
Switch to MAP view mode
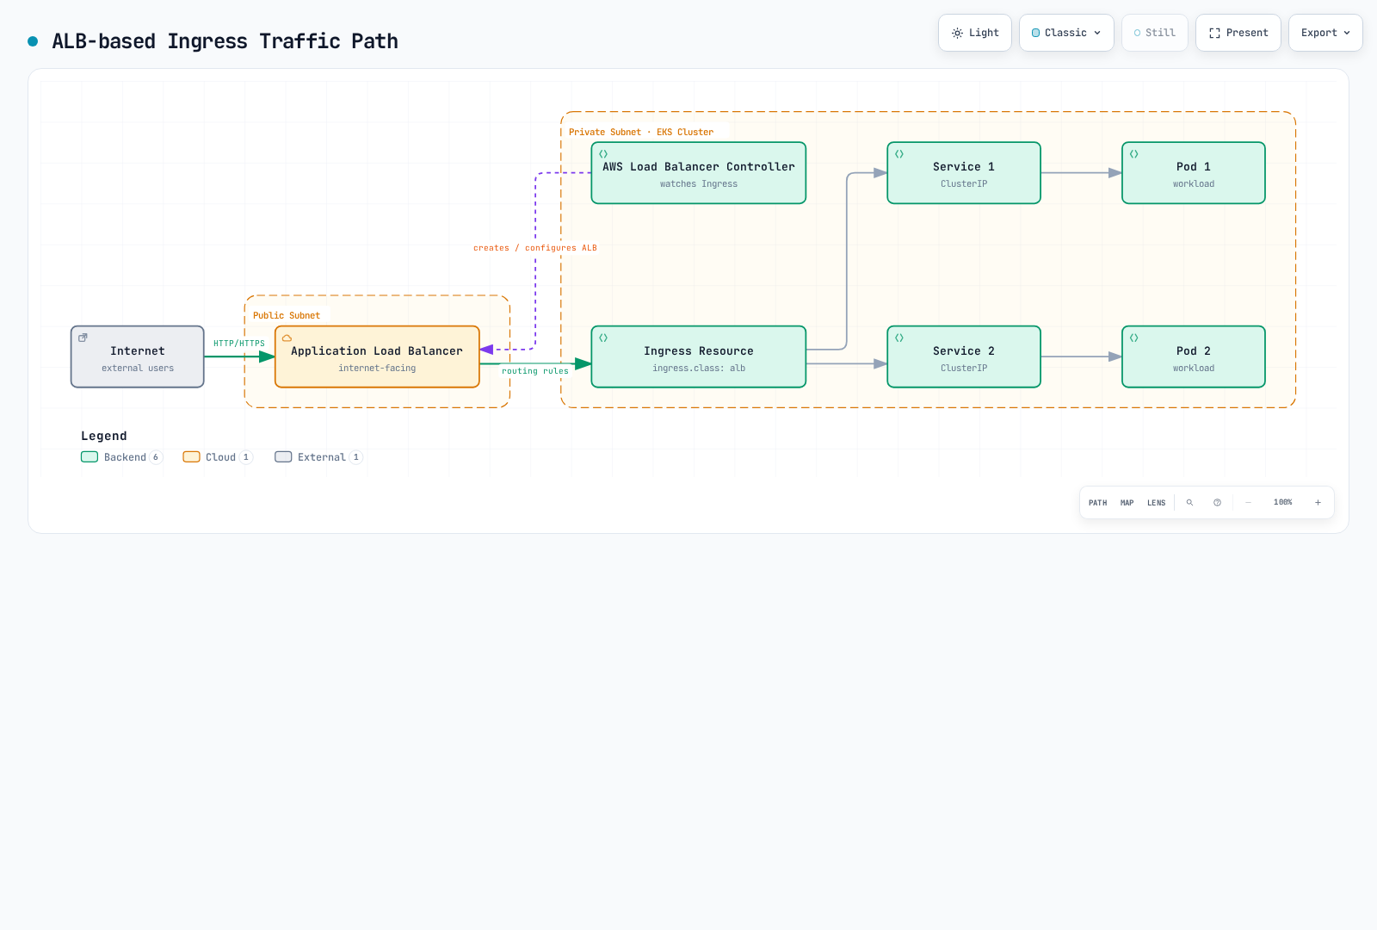tap(1127, 503)
